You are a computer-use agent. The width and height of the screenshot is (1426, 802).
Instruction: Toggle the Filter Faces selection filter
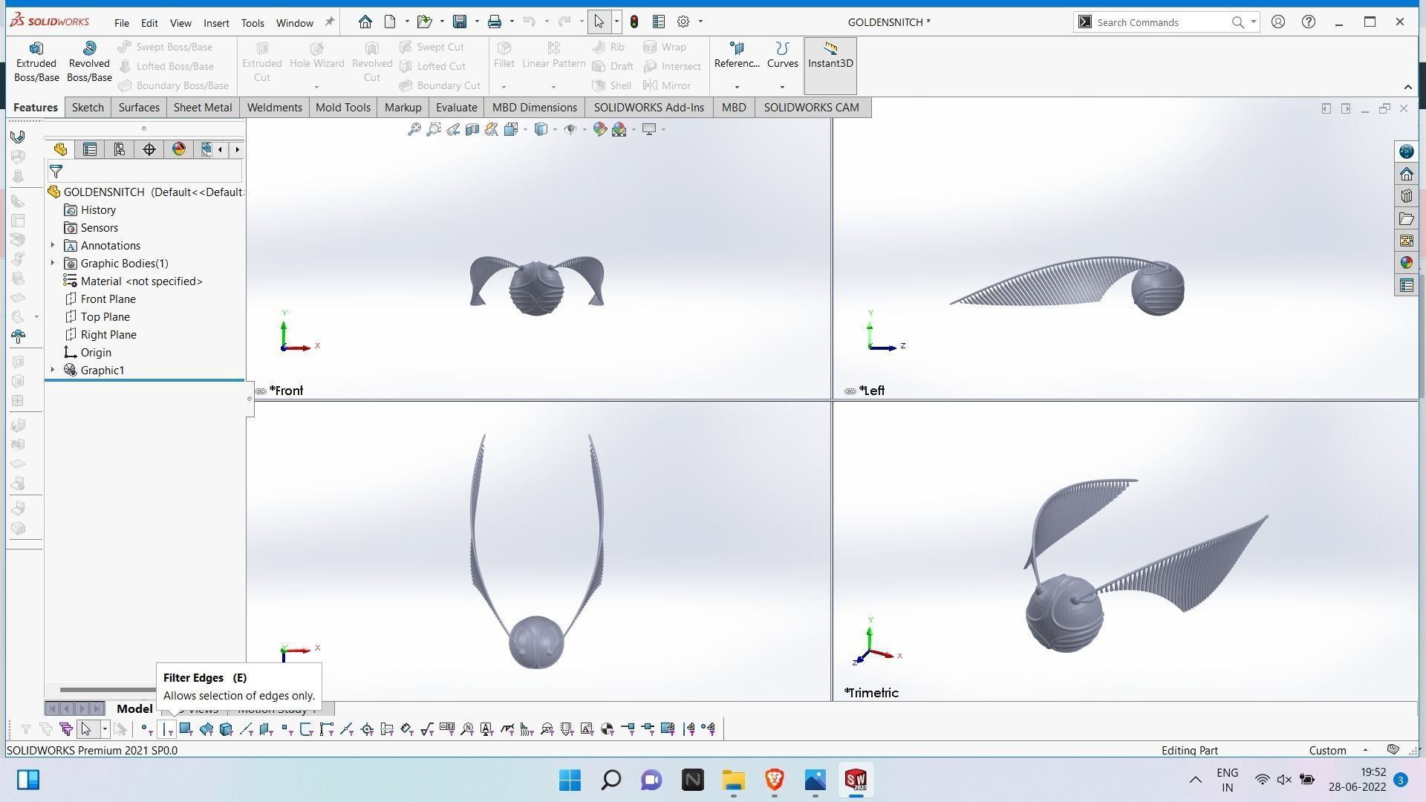coord(186,729)
